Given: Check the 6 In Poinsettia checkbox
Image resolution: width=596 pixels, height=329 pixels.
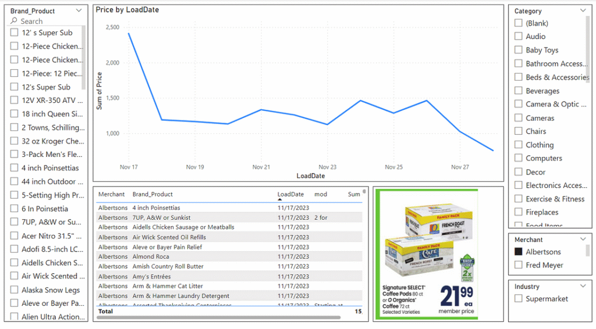Looking at the screenshot, I should (14, 208).
